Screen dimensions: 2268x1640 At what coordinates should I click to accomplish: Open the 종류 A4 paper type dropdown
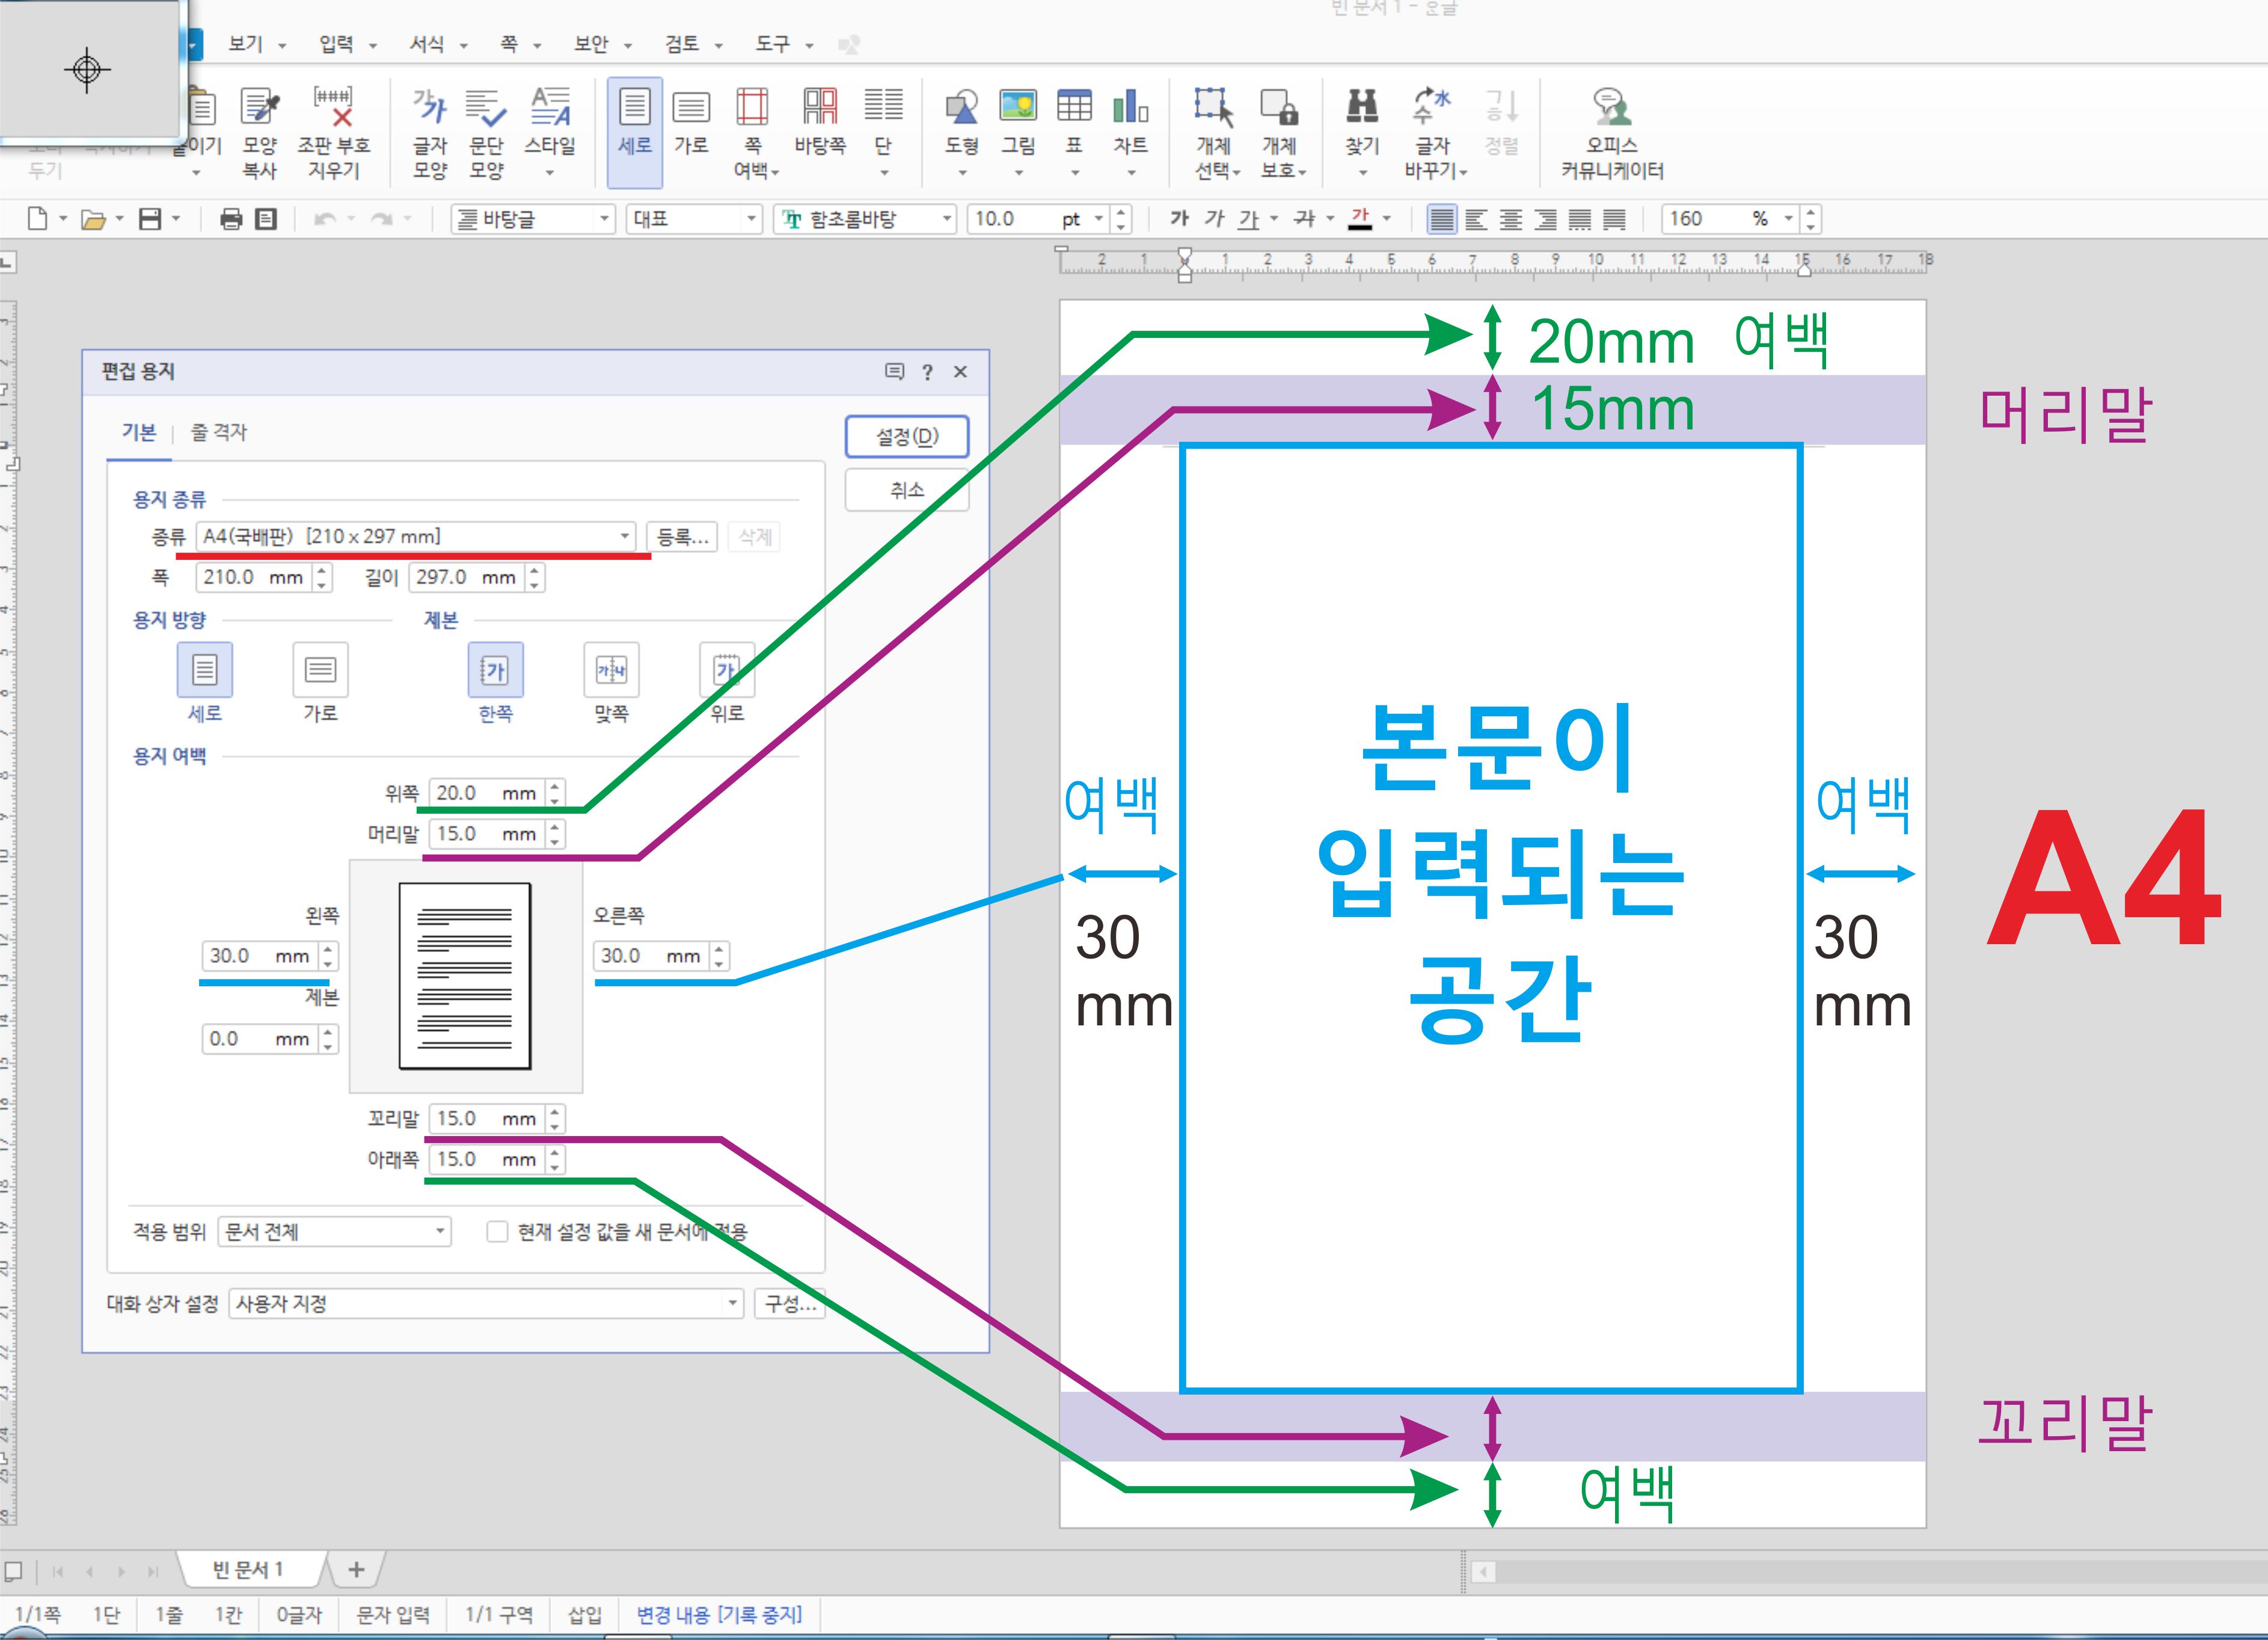[624, 537]
